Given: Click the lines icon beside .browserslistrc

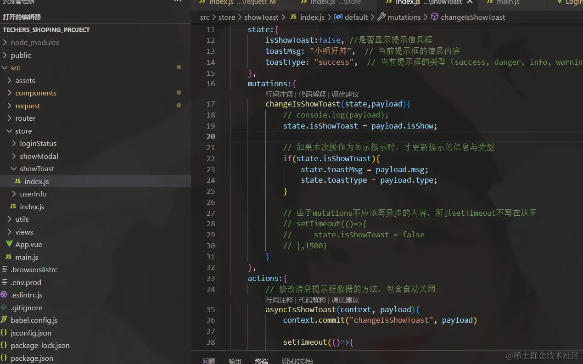Looking at the screenshot, I should point(4,269).
